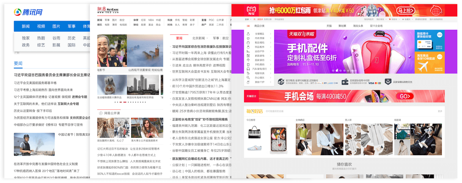
Task: Switch to the 要闻 tab in NetEase
Action: coord(179,38)
